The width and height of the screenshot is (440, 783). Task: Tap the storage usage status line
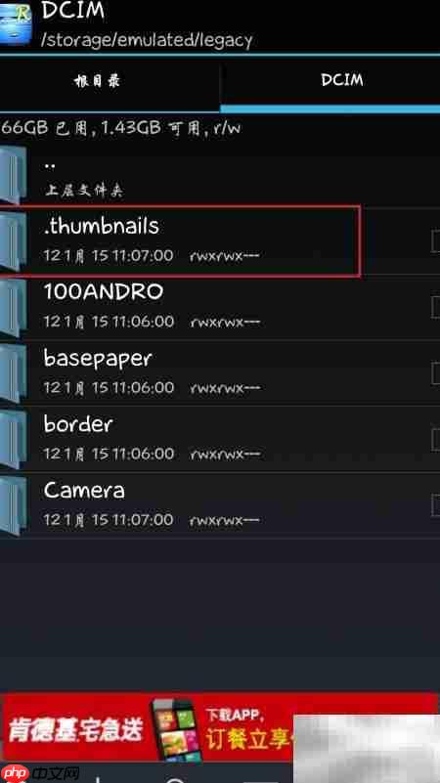(x=121, y=128)
